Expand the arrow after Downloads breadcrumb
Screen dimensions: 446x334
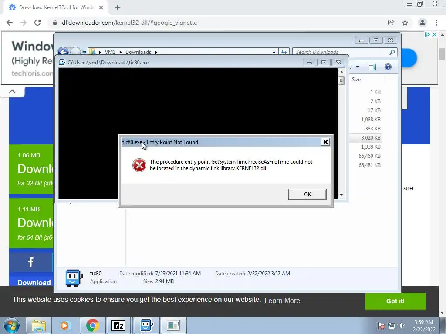click(x=156, y=52)
